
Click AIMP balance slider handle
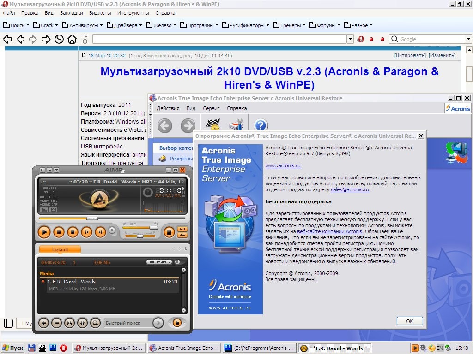coord(140,236)
